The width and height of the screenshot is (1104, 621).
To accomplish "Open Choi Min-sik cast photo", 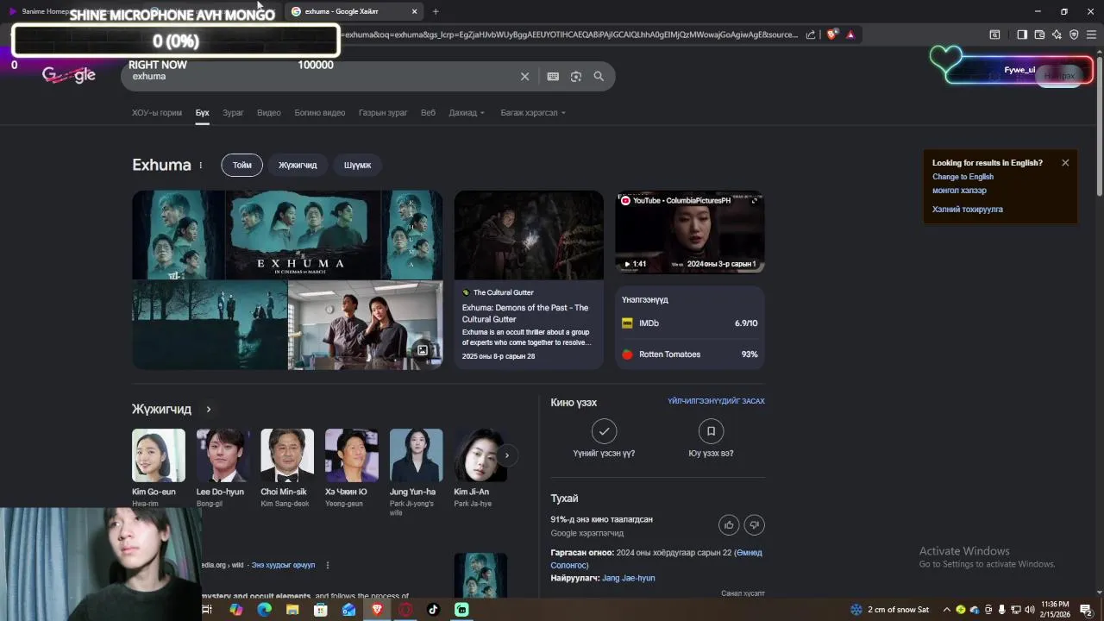I will pos(287,455).
